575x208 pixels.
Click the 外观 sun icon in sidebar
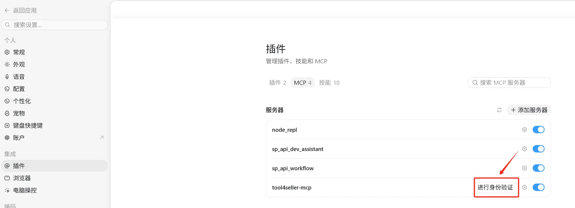(7, 64)
